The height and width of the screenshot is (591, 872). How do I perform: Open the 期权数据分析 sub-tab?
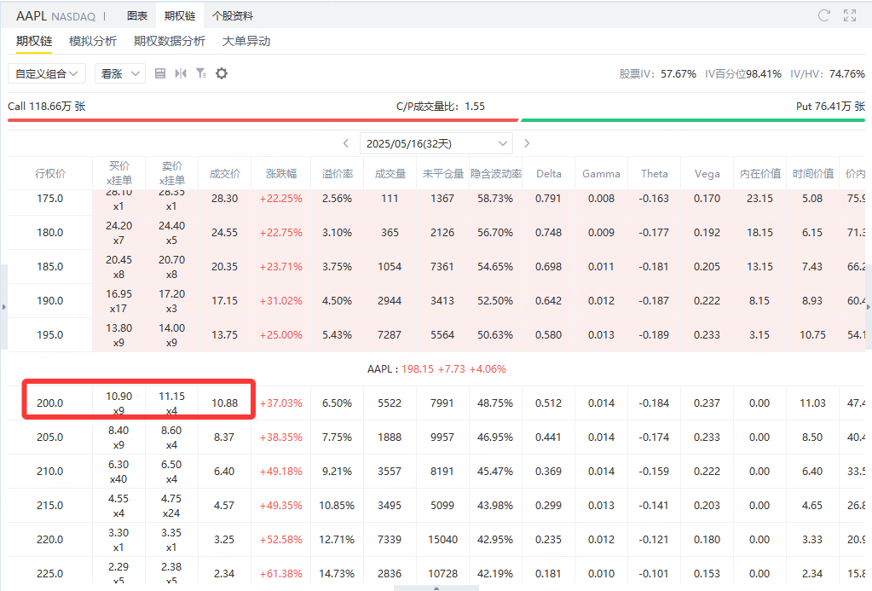[x=170, y=41]
